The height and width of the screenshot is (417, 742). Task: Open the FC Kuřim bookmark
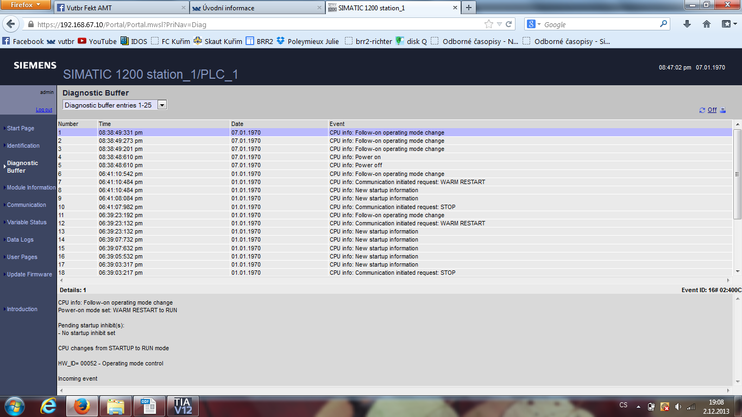pyautogui.click(x=170, y=41)
